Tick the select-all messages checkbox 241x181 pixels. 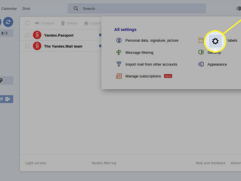pos(27,23)
